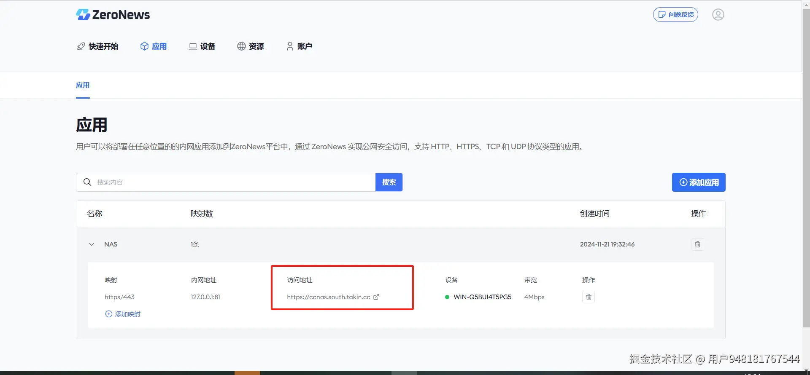
Task: Click the green online status dot
Action: [447, 297]
